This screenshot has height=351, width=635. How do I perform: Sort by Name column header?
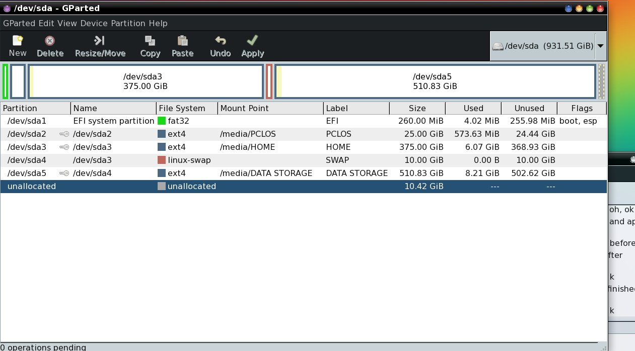[x=114, y=108]
